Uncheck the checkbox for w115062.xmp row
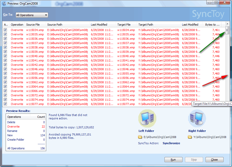Viewport: 232px width, 167px height. [x=5, y=82]
